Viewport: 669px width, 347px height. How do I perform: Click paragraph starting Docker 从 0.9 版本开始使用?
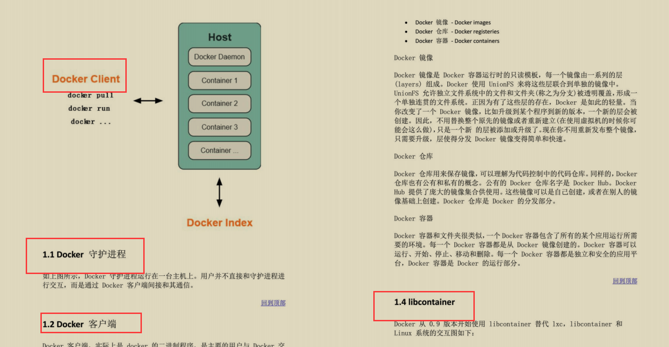[x=509, y=328]
